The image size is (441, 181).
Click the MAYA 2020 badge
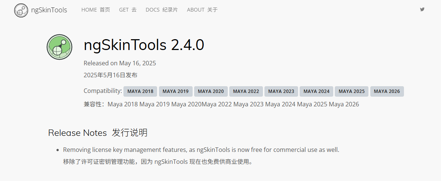211,91
